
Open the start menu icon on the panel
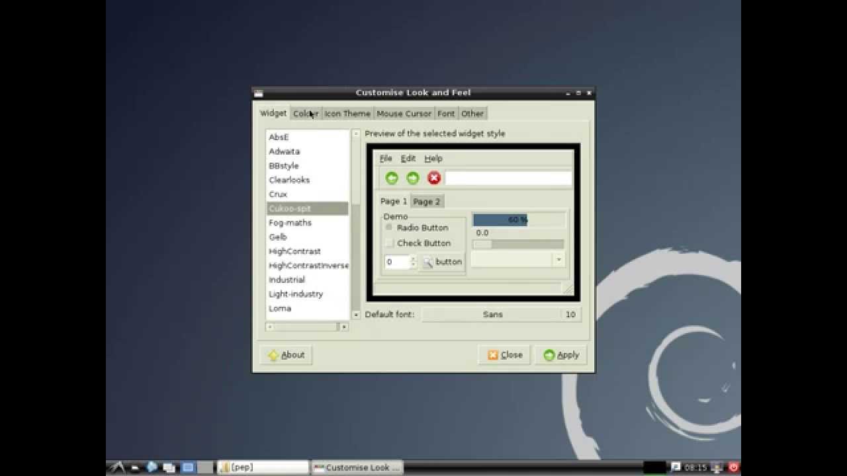(116, 467)
